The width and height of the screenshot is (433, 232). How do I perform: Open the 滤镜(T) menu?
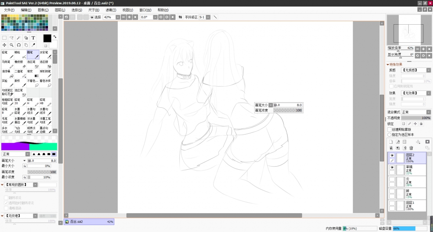pos(111,10)
